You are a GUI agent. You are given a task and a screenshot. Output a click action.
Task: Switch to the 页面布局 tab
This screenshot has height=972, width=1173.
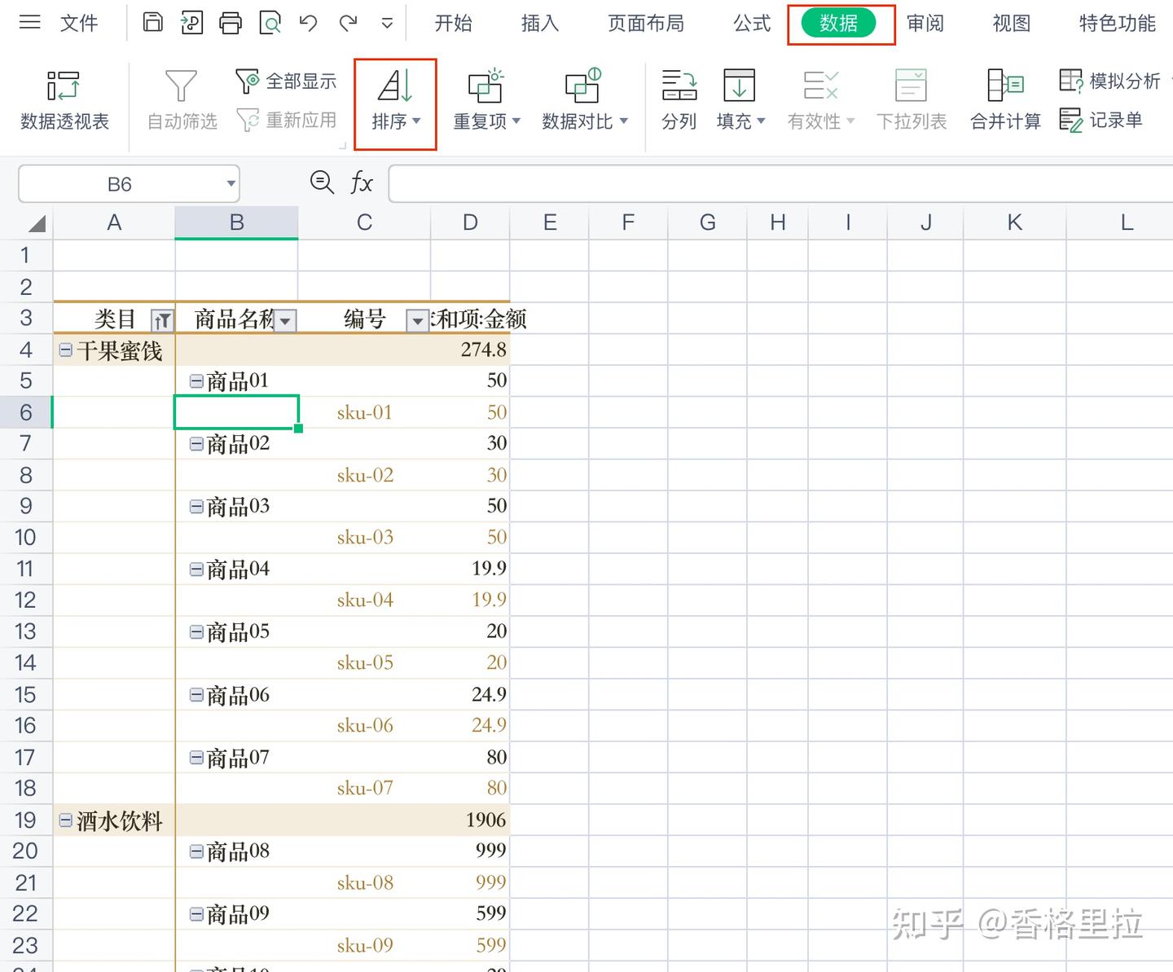[x=646, y=23]
